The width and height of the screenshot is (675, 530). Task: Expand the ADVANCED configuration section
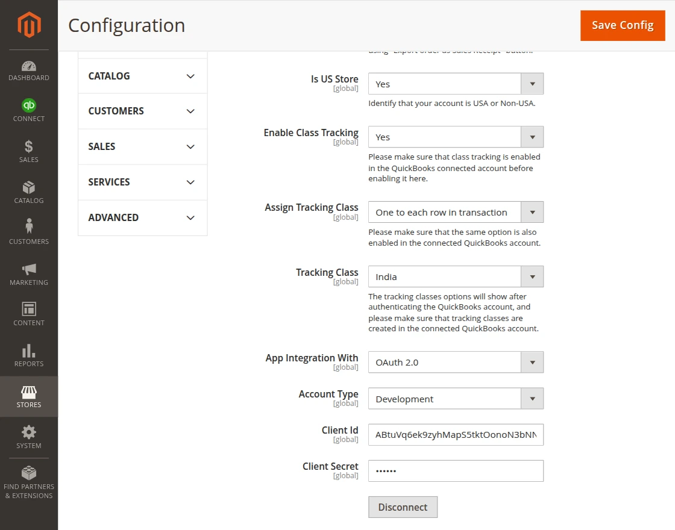coord(142,217)
